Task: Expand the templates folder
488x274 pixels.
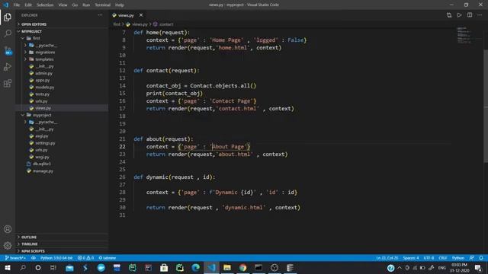Action: (63, 59)
